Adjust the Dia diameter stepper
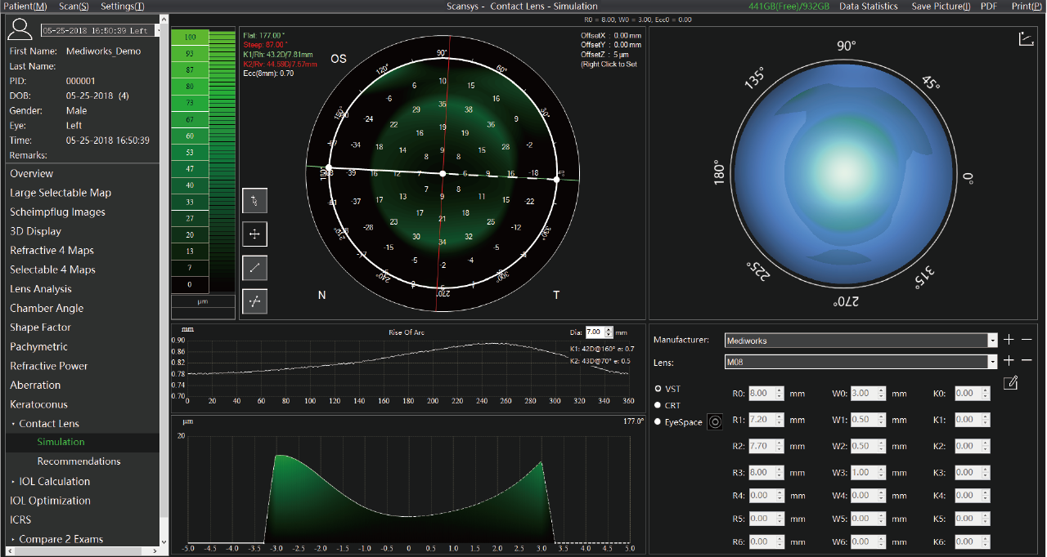The image size is (1047, 557). pos(609,332)
